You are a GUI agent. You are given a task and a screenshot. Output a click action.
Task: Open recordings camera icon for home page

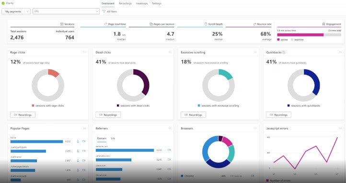tap(84, 141)
